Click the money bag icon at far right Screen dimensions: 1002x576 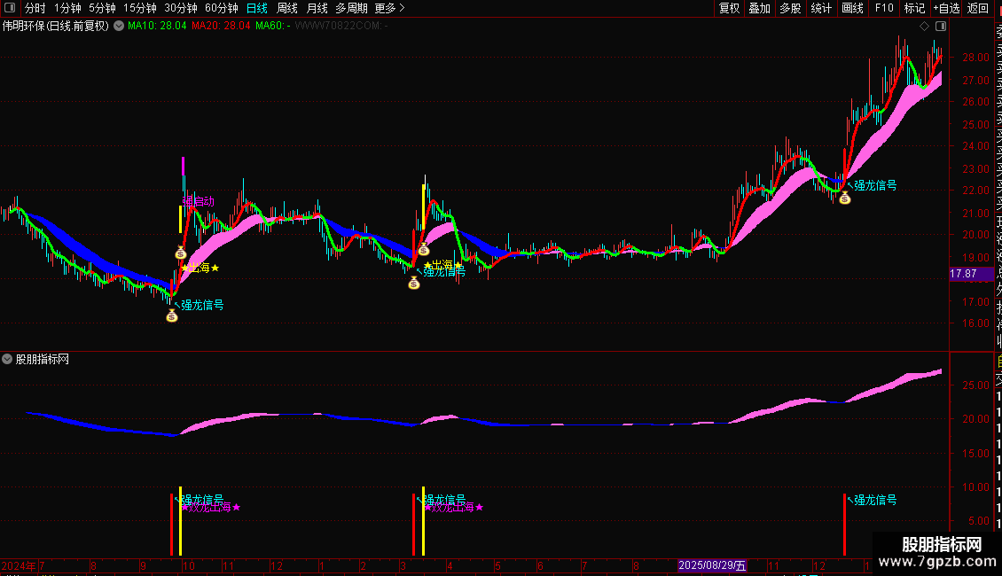(x=845, y=198)
